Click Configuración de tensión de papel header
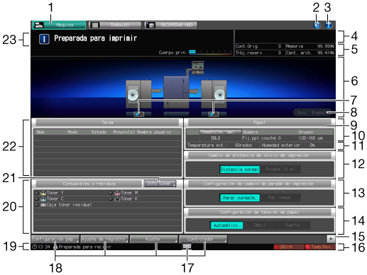This screenshot has height=275, width=367. 259,212
